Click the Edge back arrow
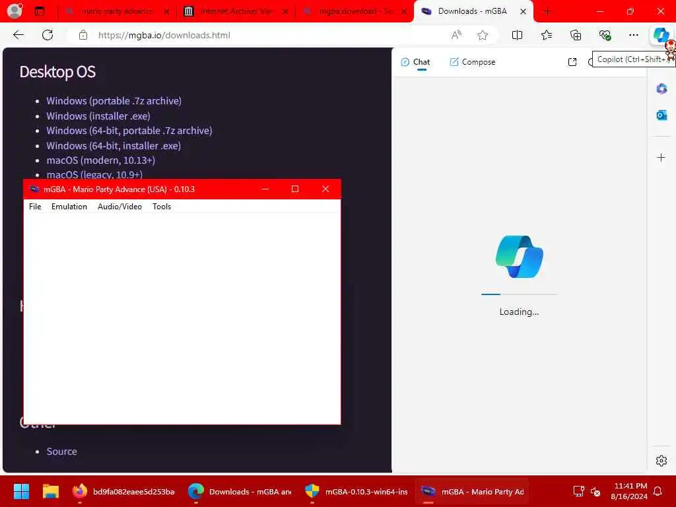This screenshot has width=676, height=507. click(x=18, y=35)
